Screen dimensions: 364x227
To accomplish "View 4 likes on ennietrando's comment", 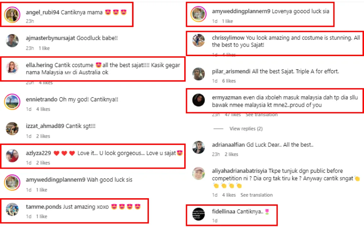I will (x=43, y=109).
